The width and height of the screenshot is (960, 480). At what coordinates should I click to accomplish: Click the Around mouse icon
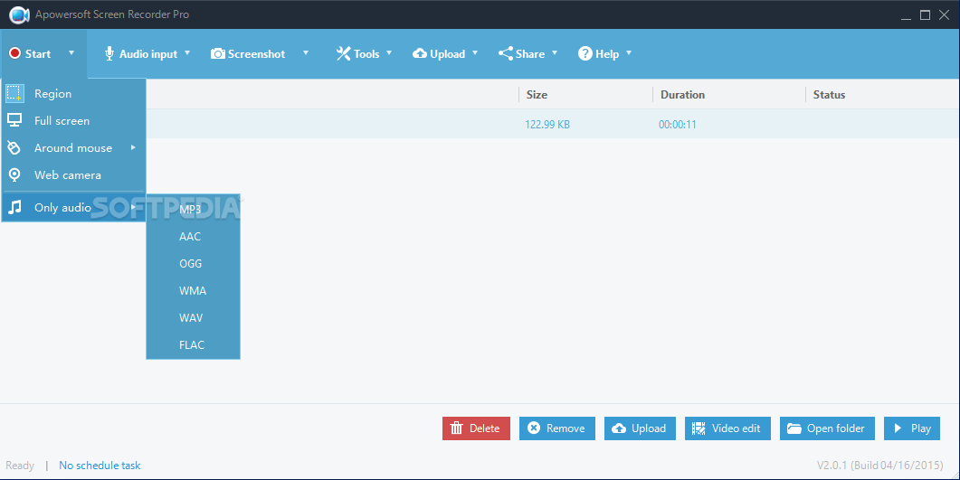point(14,147)
